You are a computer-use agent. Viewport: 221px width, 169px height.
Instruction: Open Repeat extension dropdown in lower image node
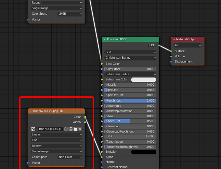(x=56, y=146)
